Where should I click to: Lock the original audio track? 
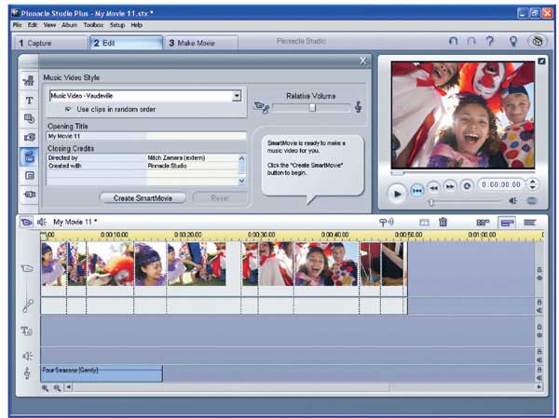tap(539, 302)
